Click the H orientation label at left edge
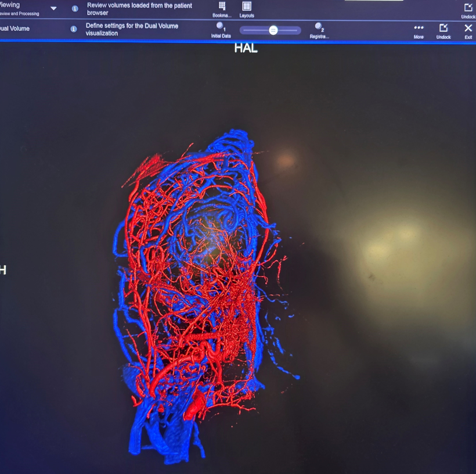476x474 pixels. 3,270
